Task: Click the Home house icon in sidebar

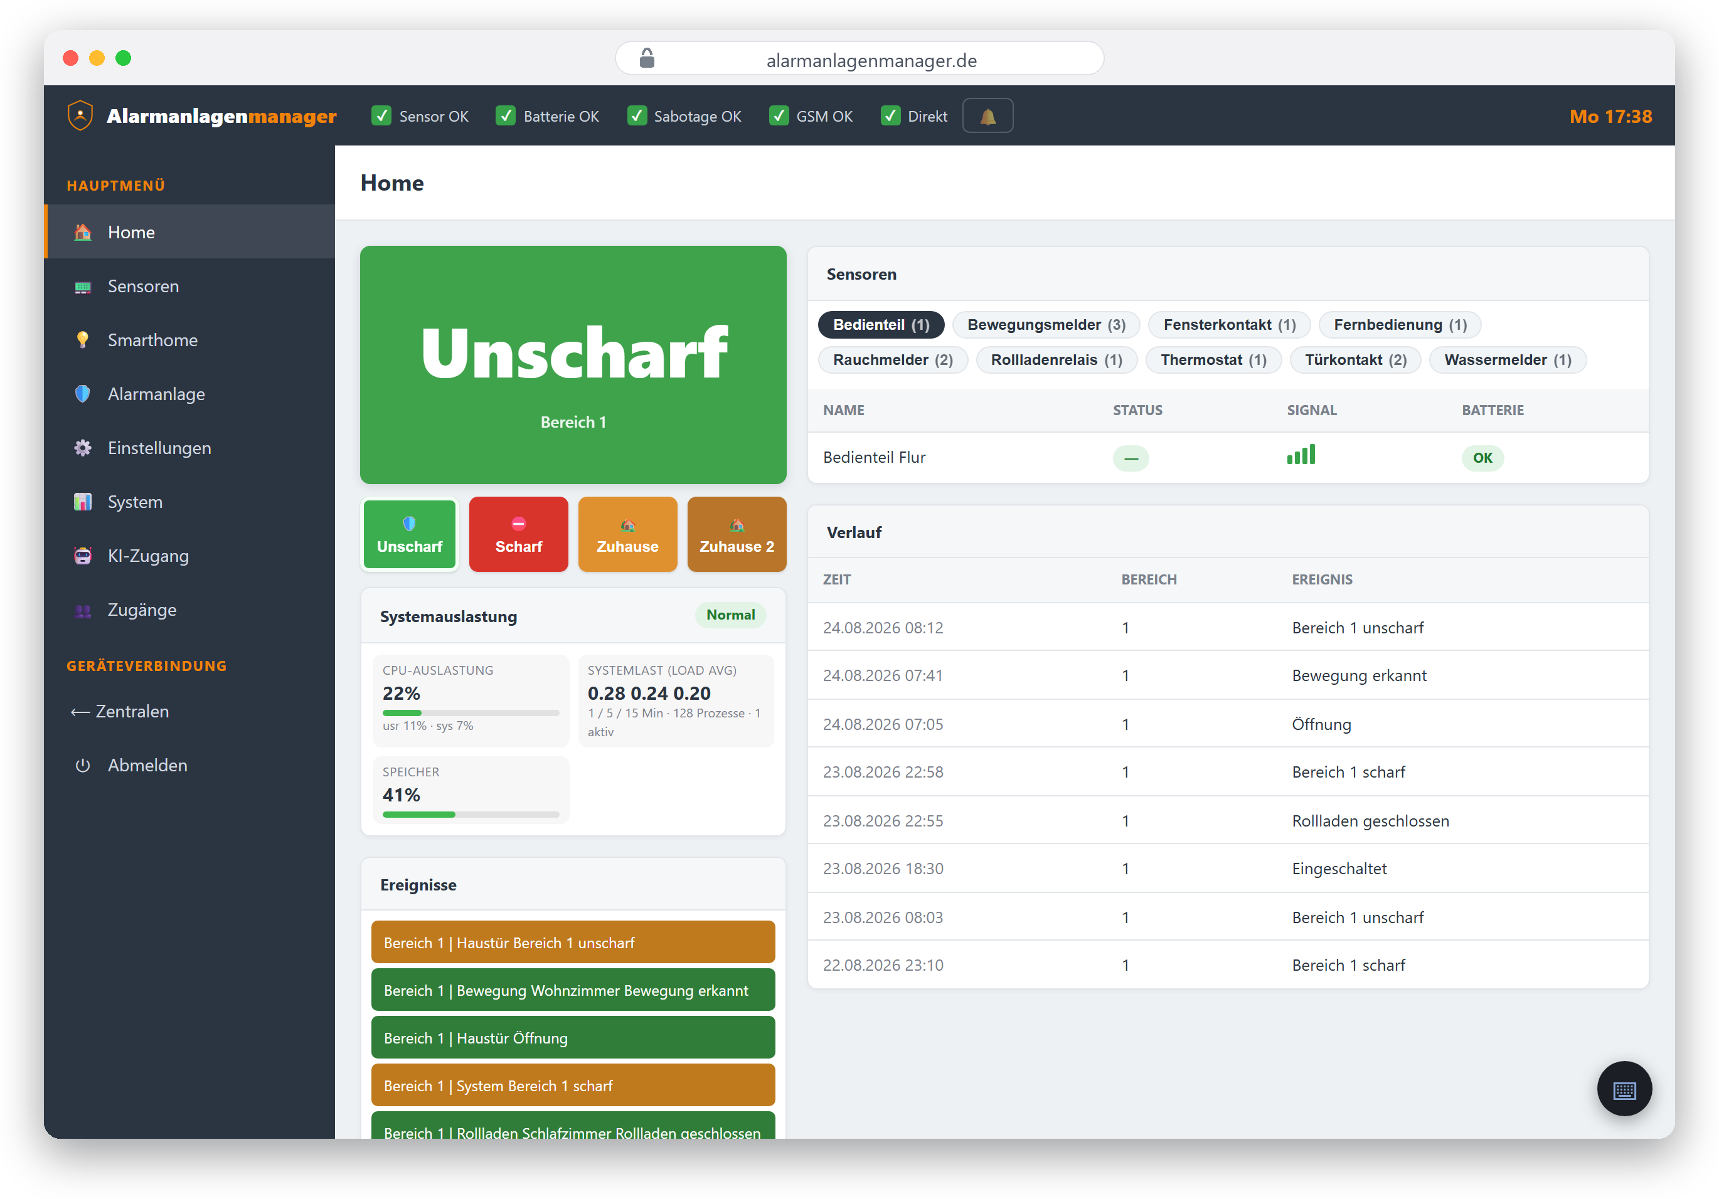Action: [82, 232]
